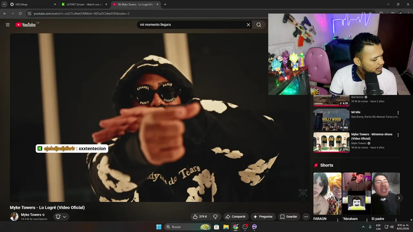Image resolution: width=413 pixels, height=232 pixels.
Task: Like the video with thumbs up
Action: pos(200,217)
